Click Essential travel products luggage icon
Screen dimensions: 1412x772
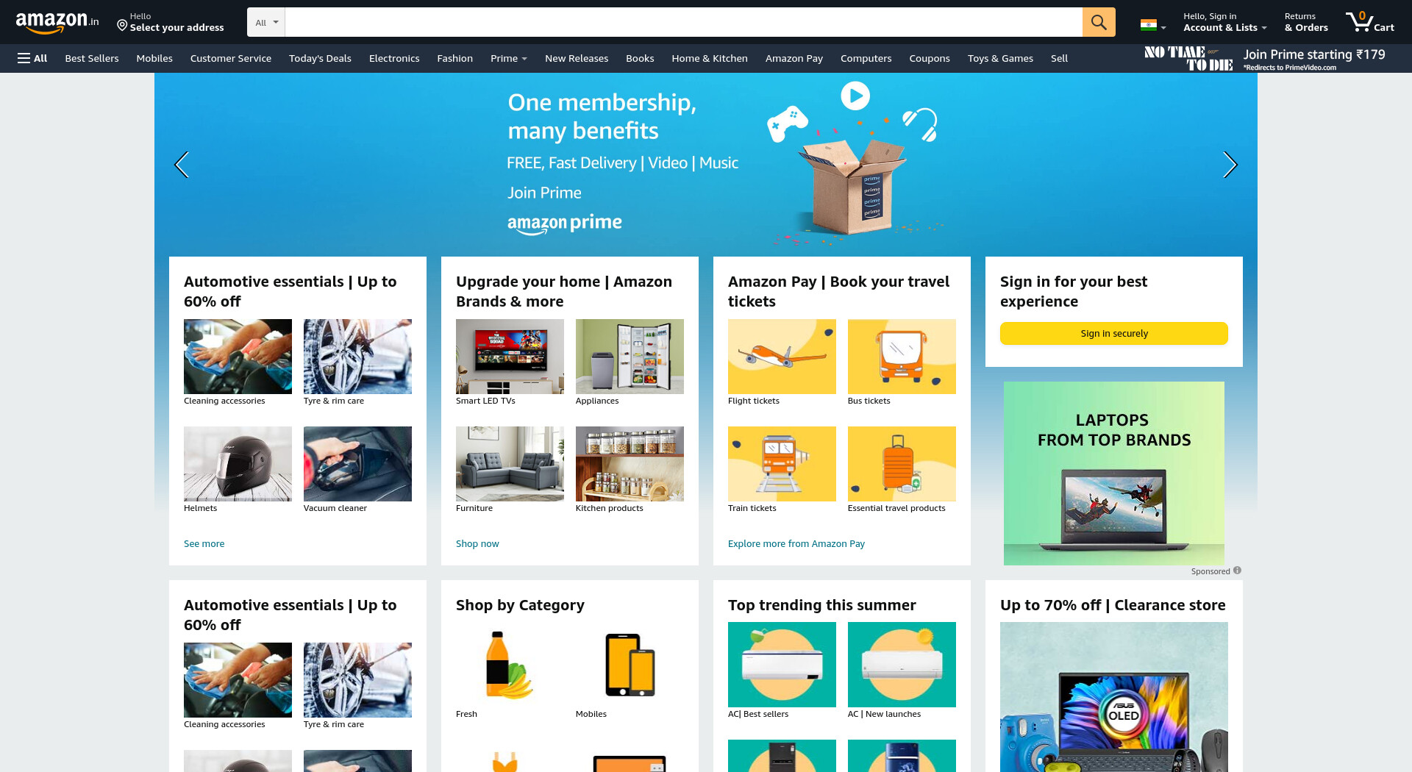(x=902, y=464)
